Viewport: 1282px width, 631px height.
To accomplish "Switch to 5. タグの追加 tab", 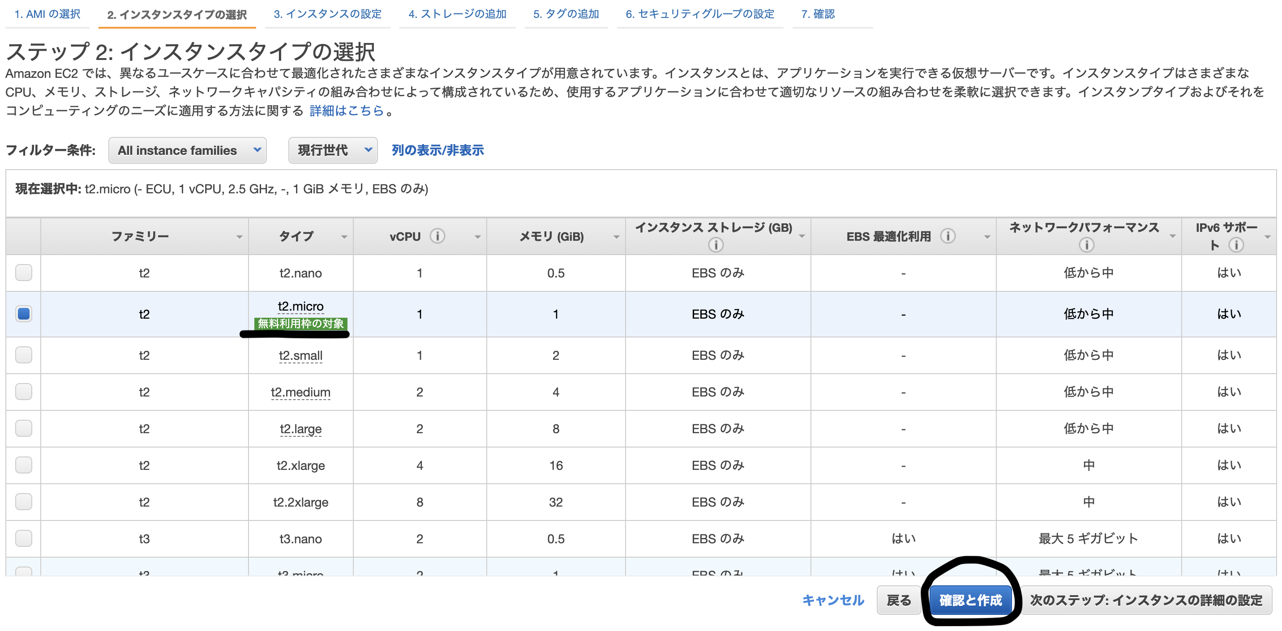I will click(566, 14).
